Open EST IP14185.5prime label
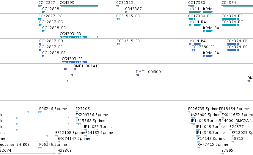The width and height of the screenshot is (253, 155). click(99, 133)
